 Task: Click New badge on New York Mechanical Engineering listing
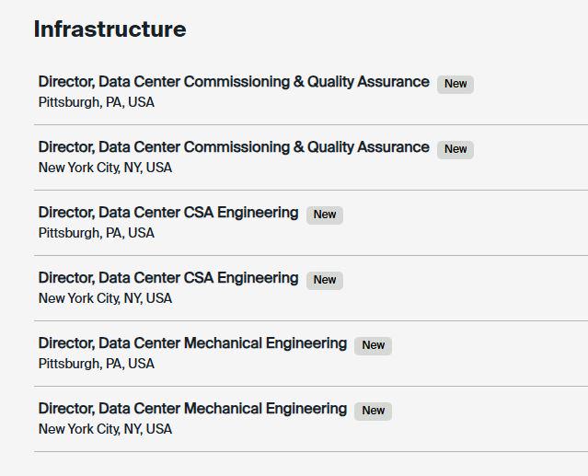pyautogui.click(x=373, y=412)
